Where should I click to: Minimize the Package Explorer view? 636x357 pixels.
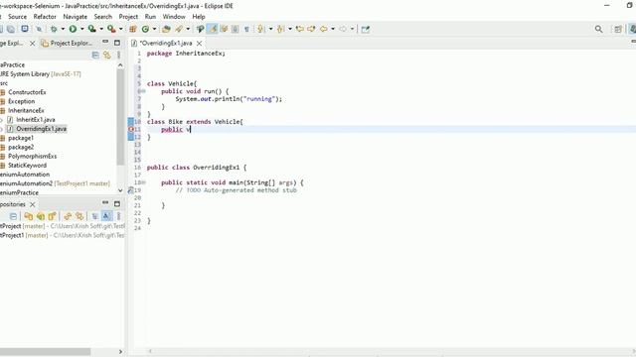(105, 42)
